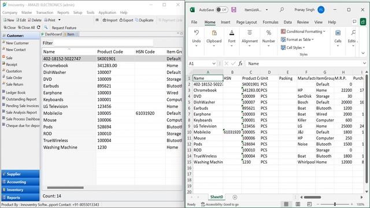Expand the Reports section in the sidebar
The image size is (370, 208).
pos(20,198)
